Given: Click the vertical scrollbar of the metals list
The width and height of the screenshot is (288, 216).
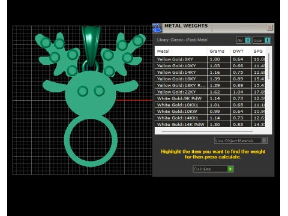Looking at the screenshot, I should point(269,66).
